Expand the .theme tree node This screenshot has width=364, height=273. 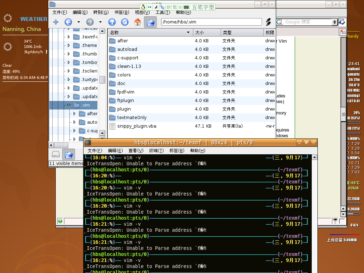click(69, 45)
